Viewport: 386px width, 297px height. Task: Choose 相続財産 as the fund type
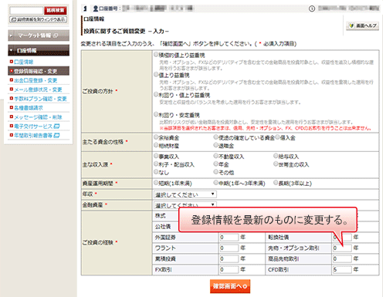[x=156, y=145]
